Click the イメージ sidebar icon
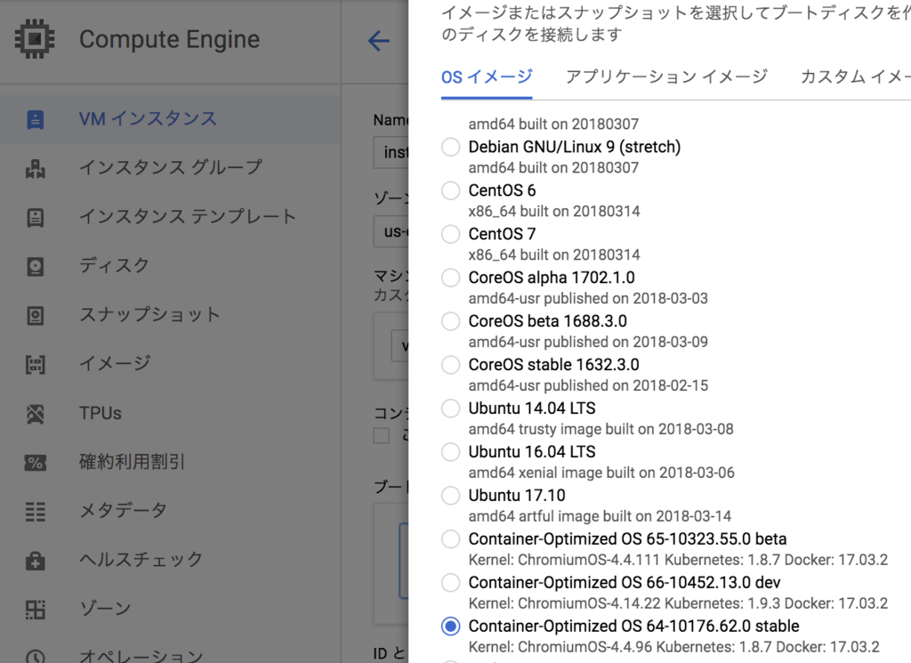Screen dimensions: 911x663 [x=36, y=364]
